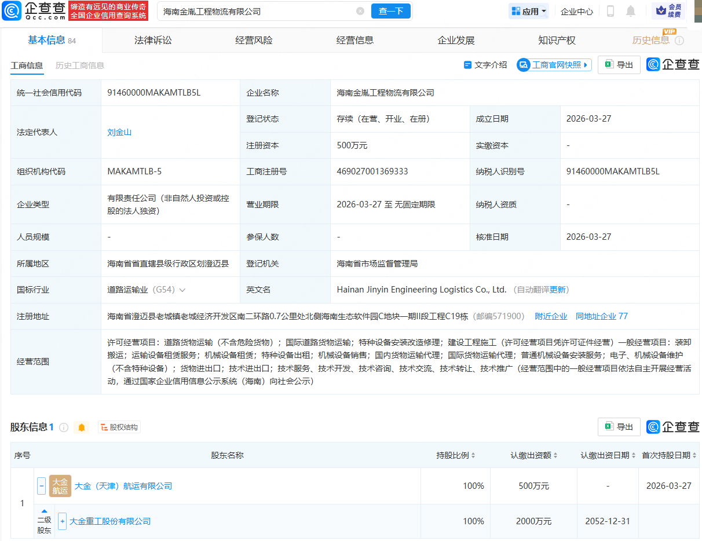Click the alert bell beside 股东信息
This screenshot has width=702, height=541.
tap(81, 426)
